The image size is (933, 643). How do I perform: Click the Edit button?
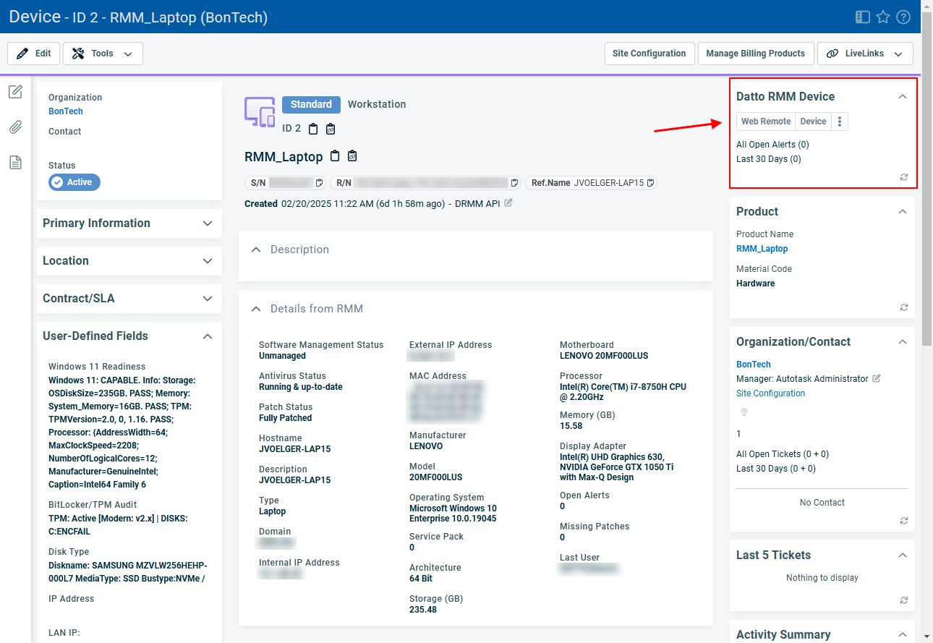pyautogui.click(x=33, y=54)
